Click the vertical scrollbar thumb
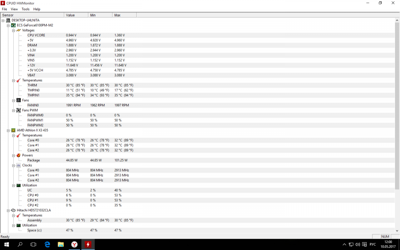 coord(397,105)
